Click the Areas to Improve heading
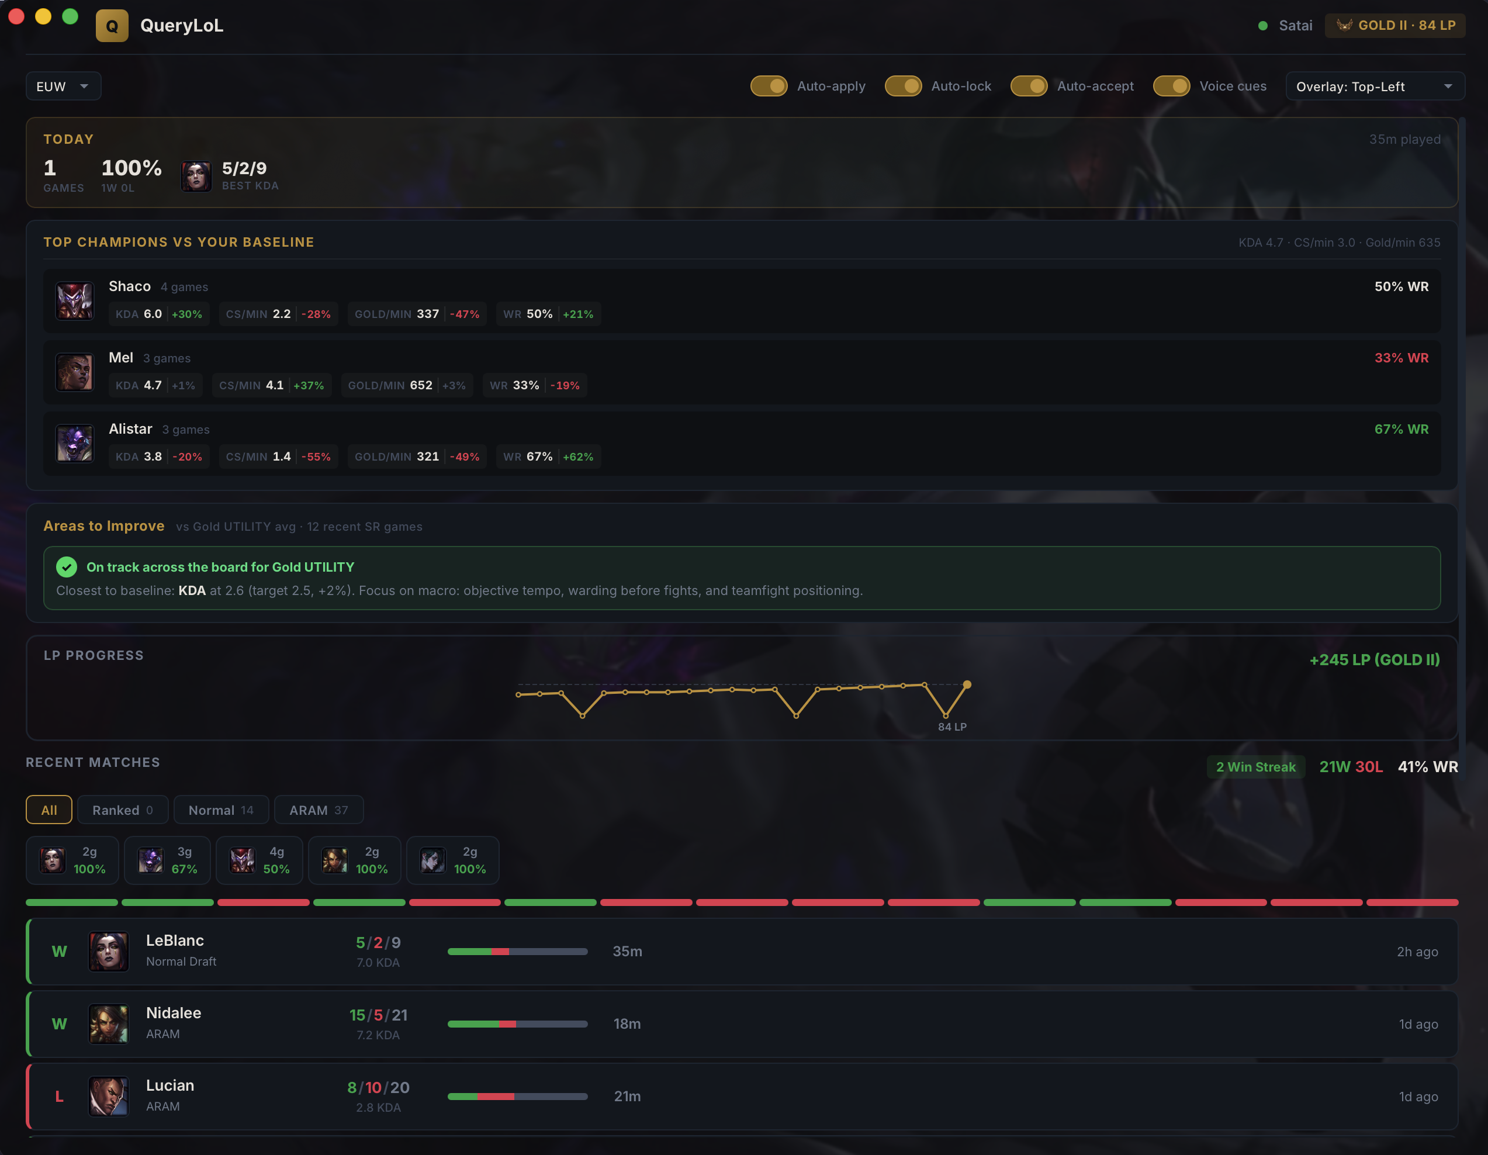The height and width of the screenshot is (1155, 1488). pos(104,526)
